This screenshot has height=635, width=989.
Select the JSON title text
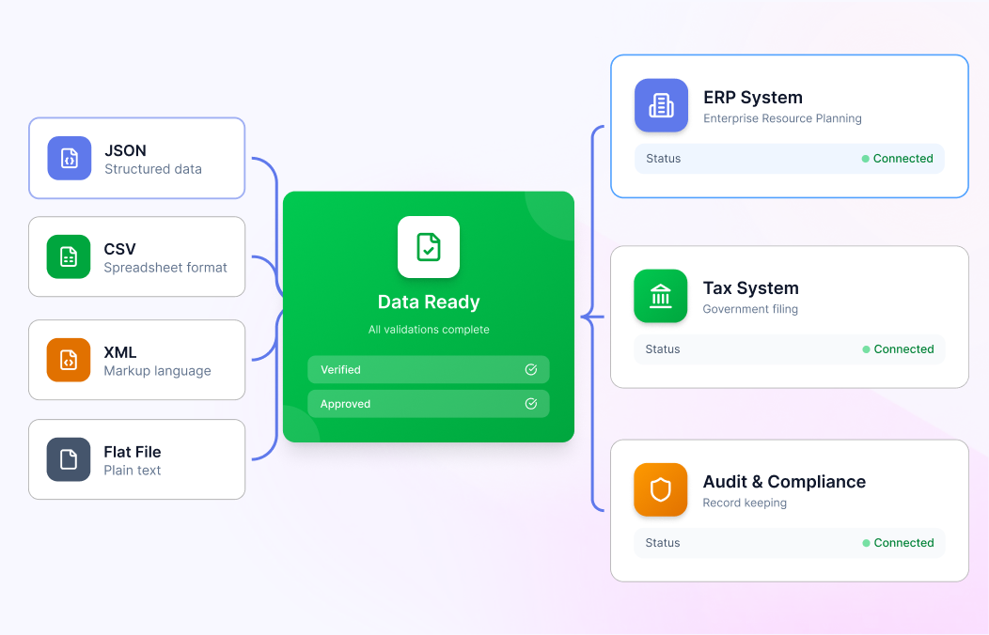pyautogui.click(x=126, y=150)
